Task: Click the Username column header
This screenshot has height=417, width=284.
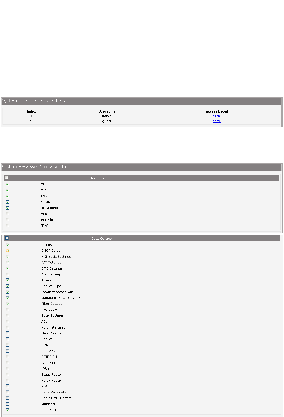Action: (x=107, y=111)
